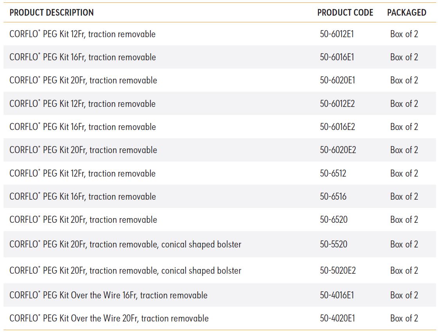Click the description in the 50-6016E2 row
Image resolution: width=440 pixels, height=334 pixels.
(x=83, y=127)
